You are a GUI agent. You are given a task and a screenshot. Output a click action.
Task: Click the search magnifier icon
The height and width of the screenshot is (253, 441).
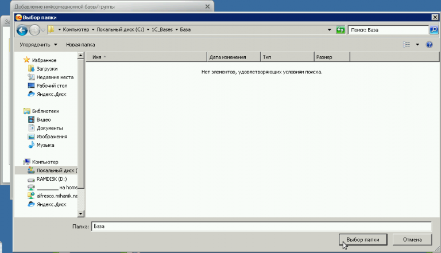pos(434,30)
